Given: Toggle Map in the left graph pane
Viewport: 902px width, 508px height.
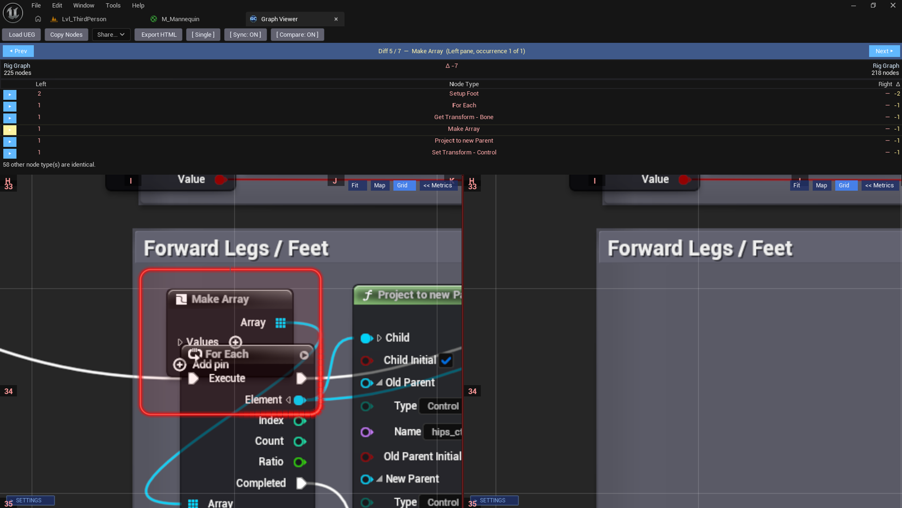Looking at the screenshot, I should point(379,186).
